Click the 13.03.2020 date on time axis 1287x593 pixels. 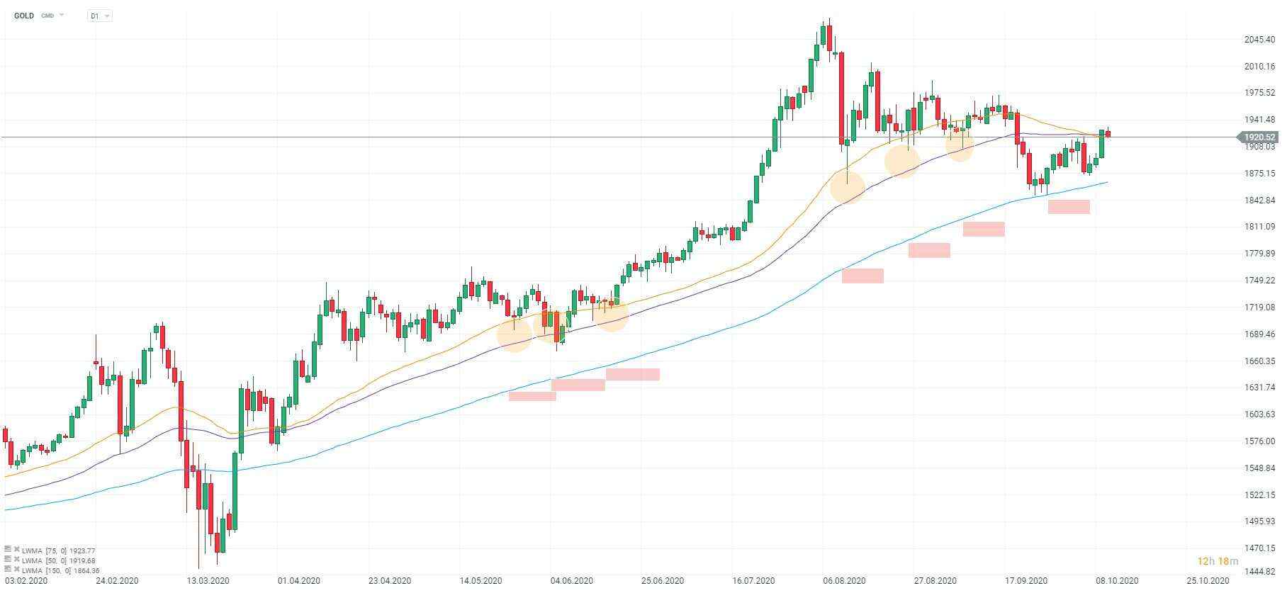208,580
